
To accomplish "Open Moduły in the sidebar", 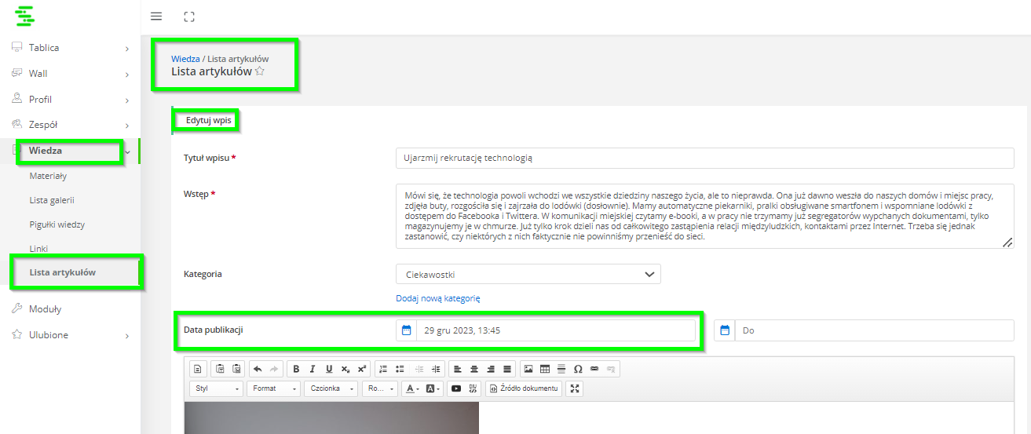I will pyautogui.click(x=45, y=309).
